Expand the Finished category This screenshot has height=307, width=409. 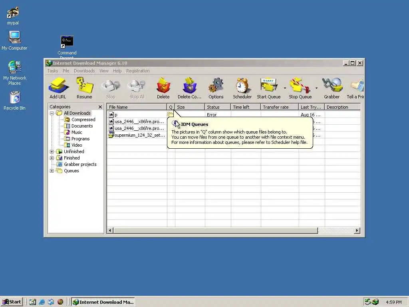point(52,158)
